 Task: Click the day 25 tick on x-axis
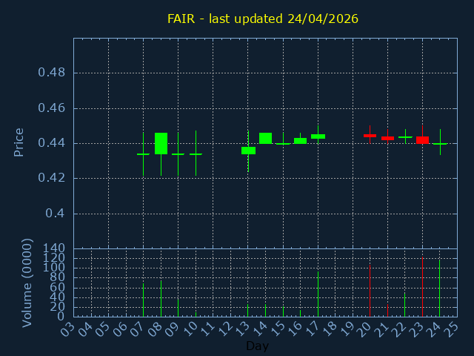coord(452,328)
